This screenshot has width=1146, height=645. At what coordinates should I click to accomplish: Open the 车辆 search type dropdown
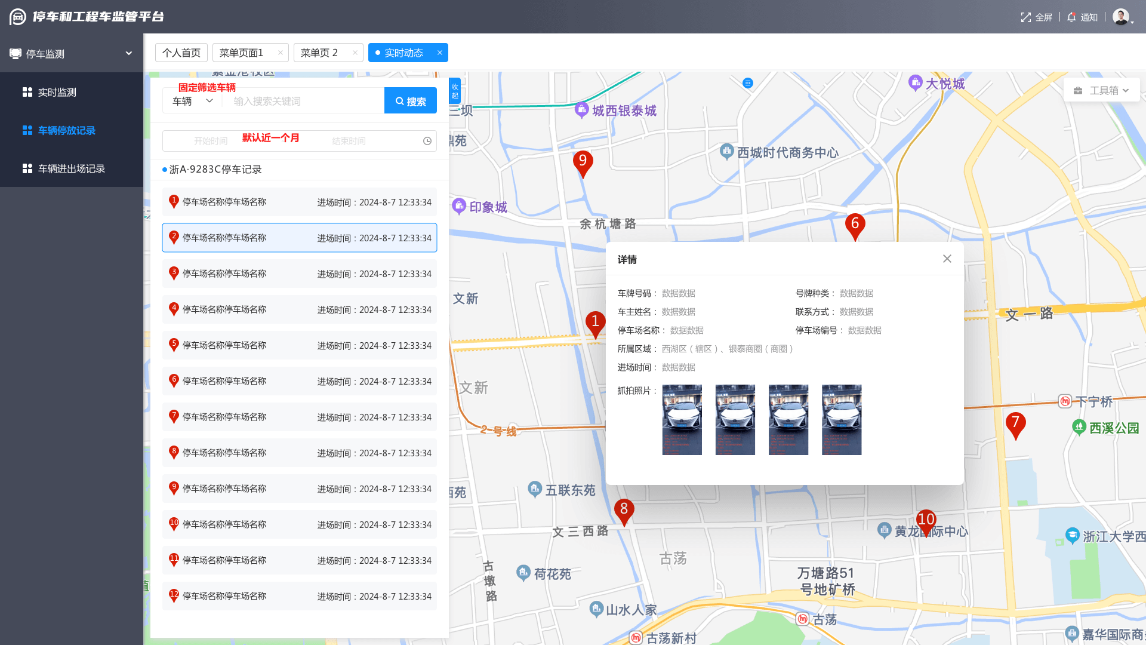pos(192,101)
